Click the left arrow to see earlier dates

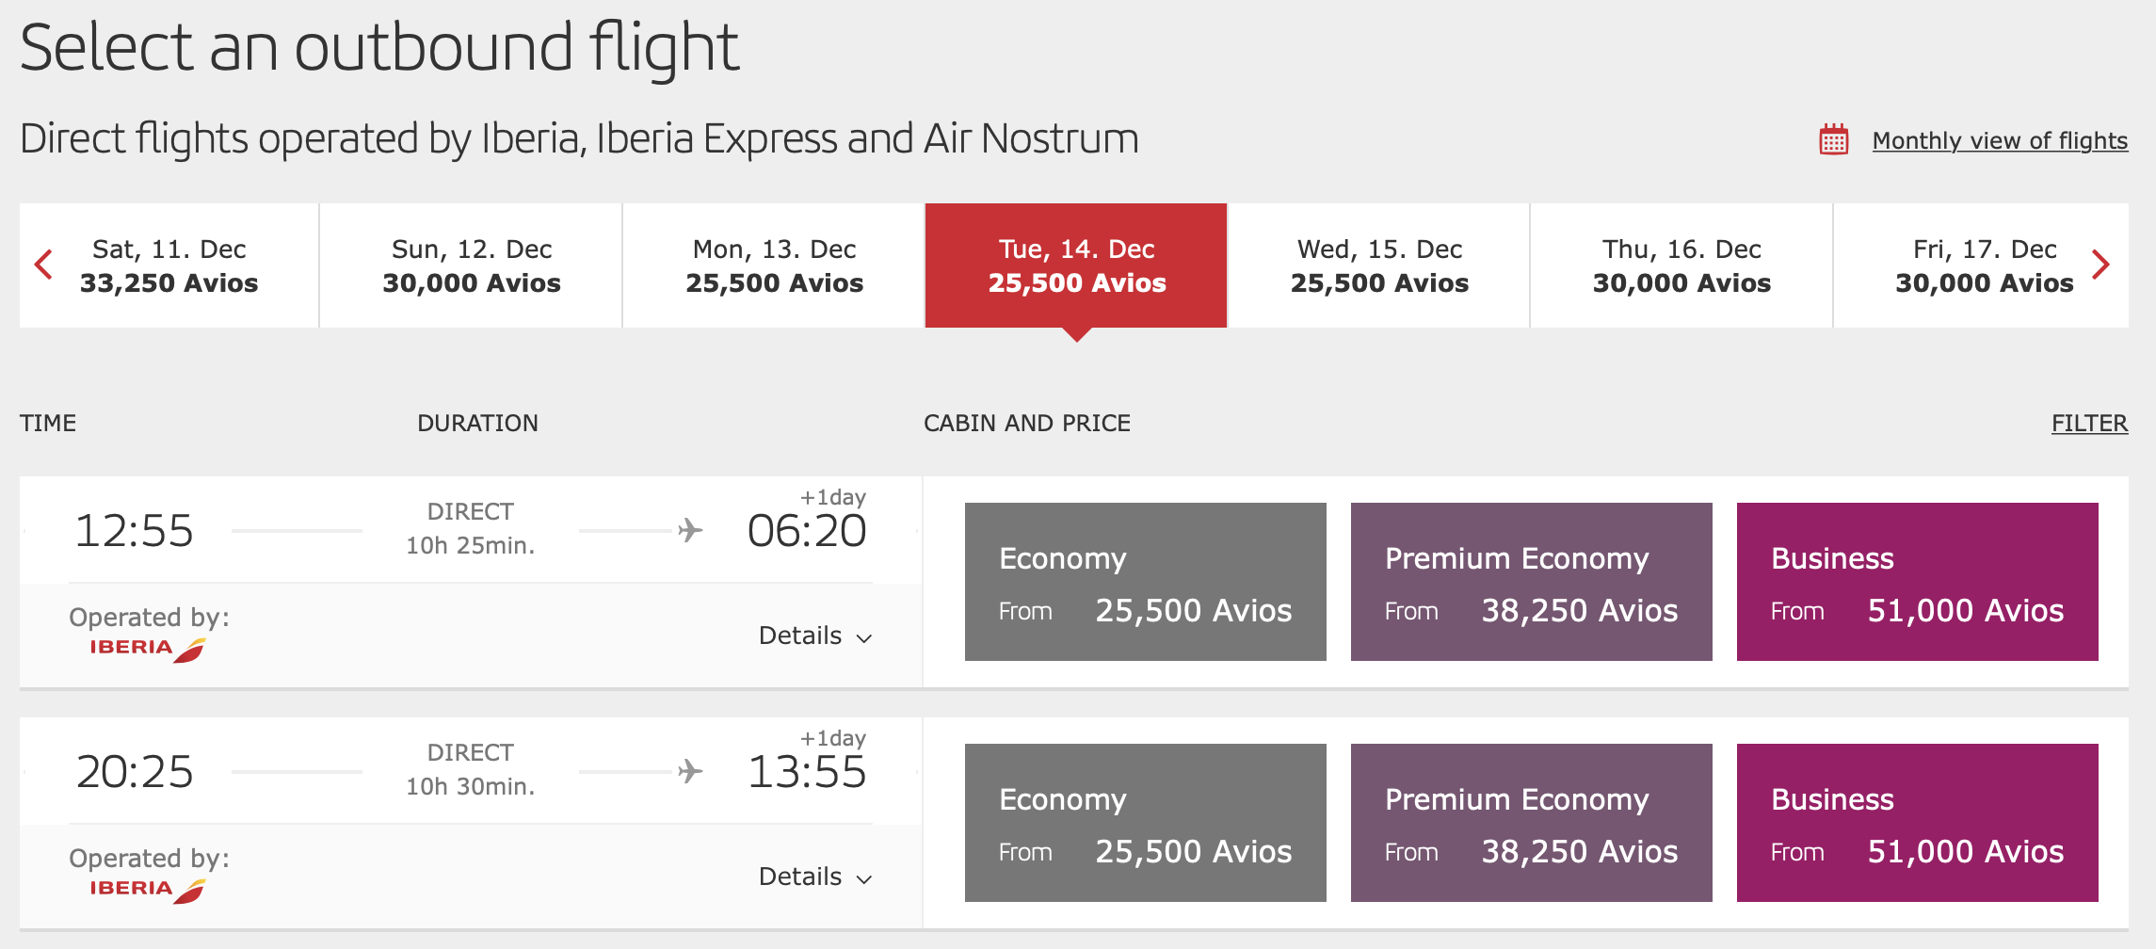[x=42, y=265]
